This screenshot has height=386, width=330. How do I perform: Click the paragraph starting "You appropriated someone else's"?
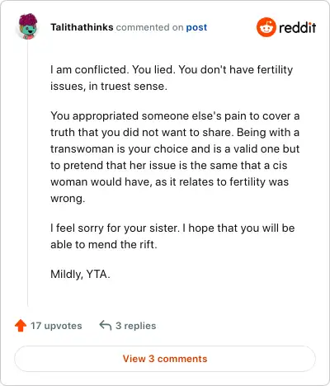click(175, 157)
